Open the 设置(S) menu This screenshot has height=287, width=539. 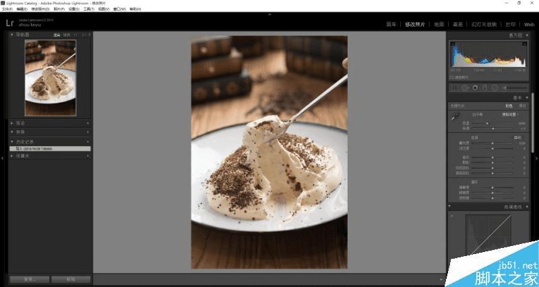point(74,9)
